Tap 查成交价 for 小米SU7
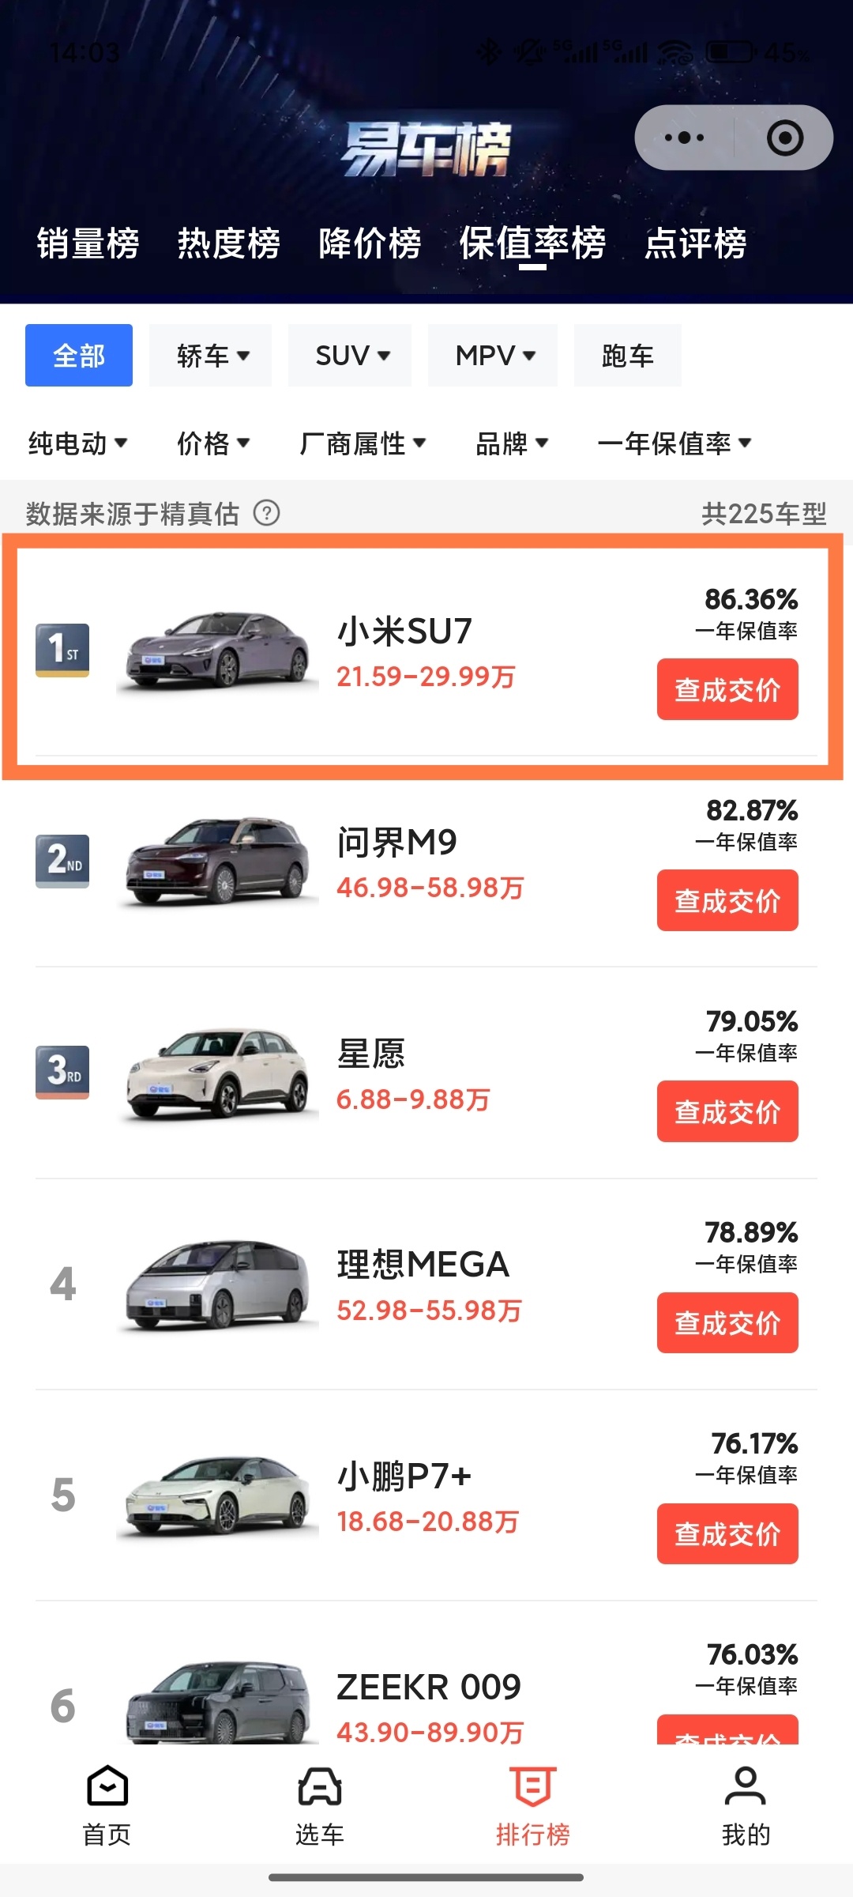This screenshot has height=1897, width=853. tap(727, 690)
